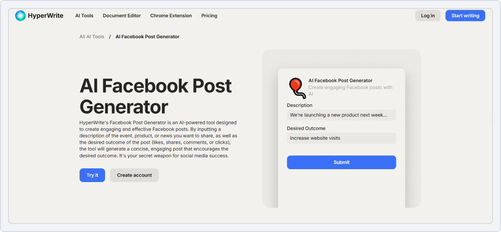The image size is (501, 232).
Task: Follow the All AI Tools breadcrumb link
Action: (x=92, y=37)
